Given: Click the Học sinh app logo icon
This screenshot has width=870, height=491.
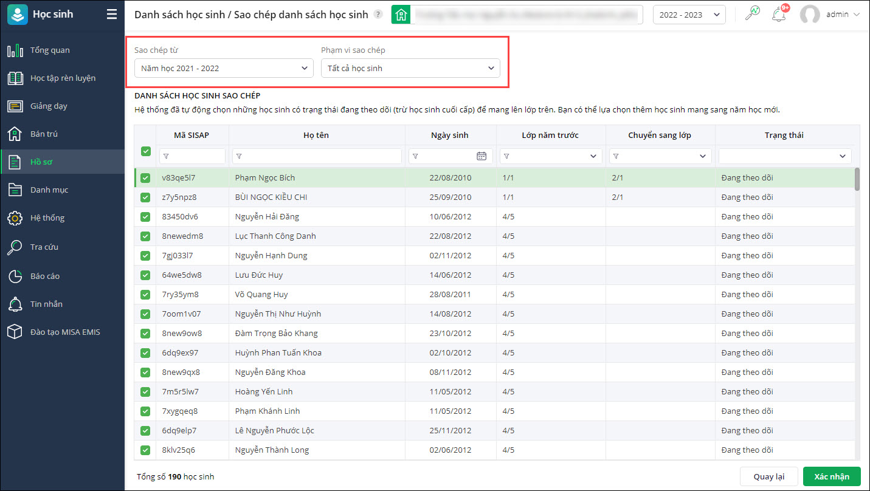Looking at the screenshot, I should click(17, 15).
